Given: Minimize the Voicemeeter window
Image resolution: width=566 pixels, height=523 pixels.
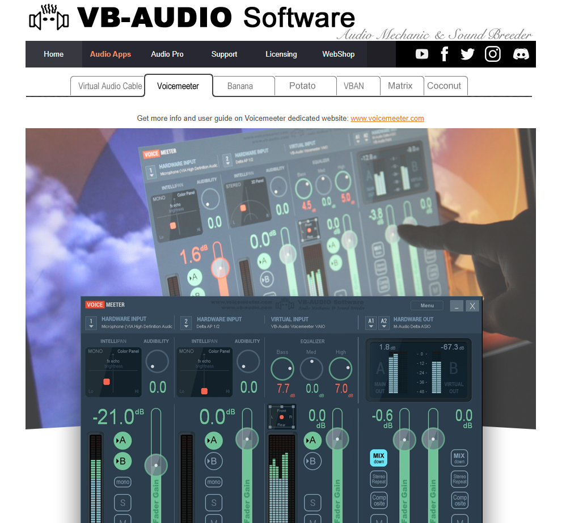Looking at the screenshot, I should point(457,306).
